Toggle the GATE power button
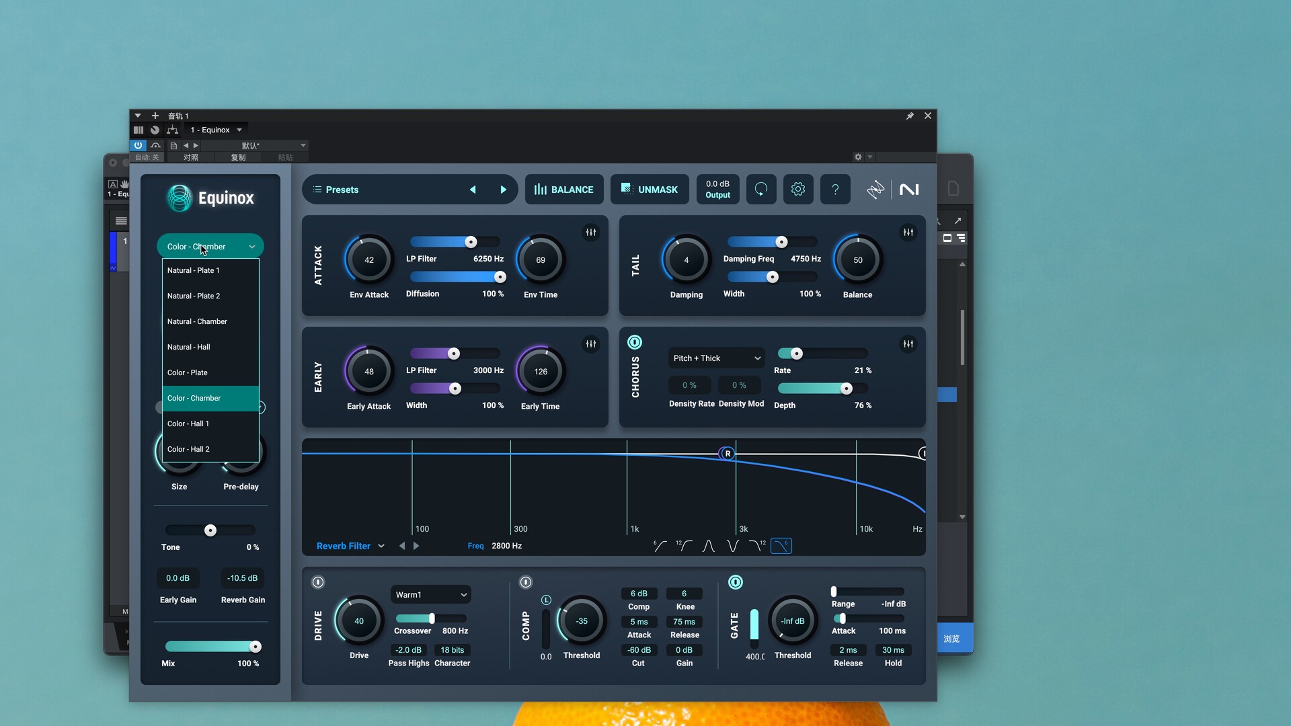 (736, 582)
